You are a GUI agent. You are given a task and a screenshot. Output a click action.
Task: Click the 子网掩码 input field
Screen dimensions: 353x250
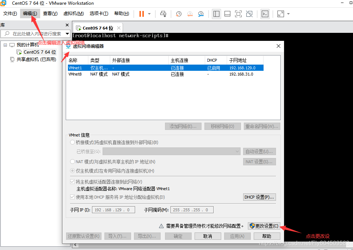click(192, 210)
